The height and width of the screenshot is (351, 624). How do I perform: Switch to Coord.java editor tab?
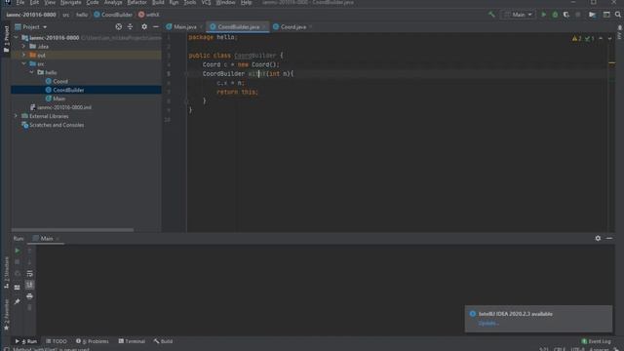tap(292, 26)
